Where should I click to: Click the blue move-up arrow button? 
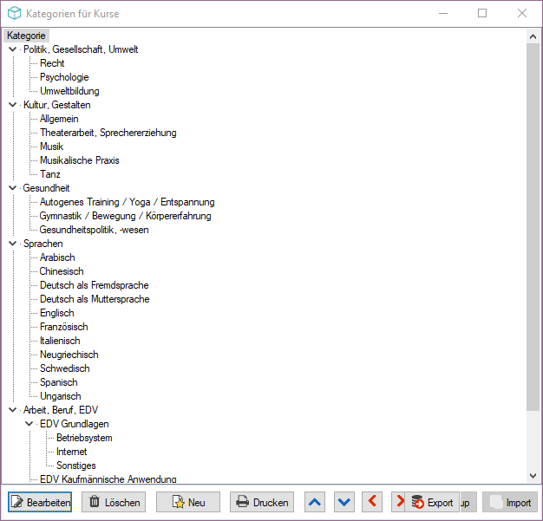(315, 502)
